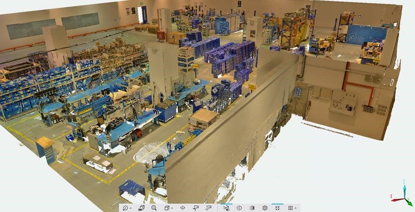Click the dotted flag view icon
415x212 pixels.
[208, 208]
